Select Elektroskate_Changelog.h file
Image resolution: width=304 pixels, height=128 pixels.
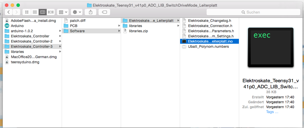click(x=209, y=20)
